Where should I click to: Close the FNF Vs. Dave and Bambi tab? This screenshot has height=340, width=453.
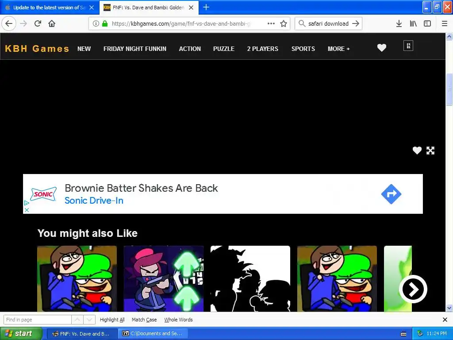pos(191,8)
